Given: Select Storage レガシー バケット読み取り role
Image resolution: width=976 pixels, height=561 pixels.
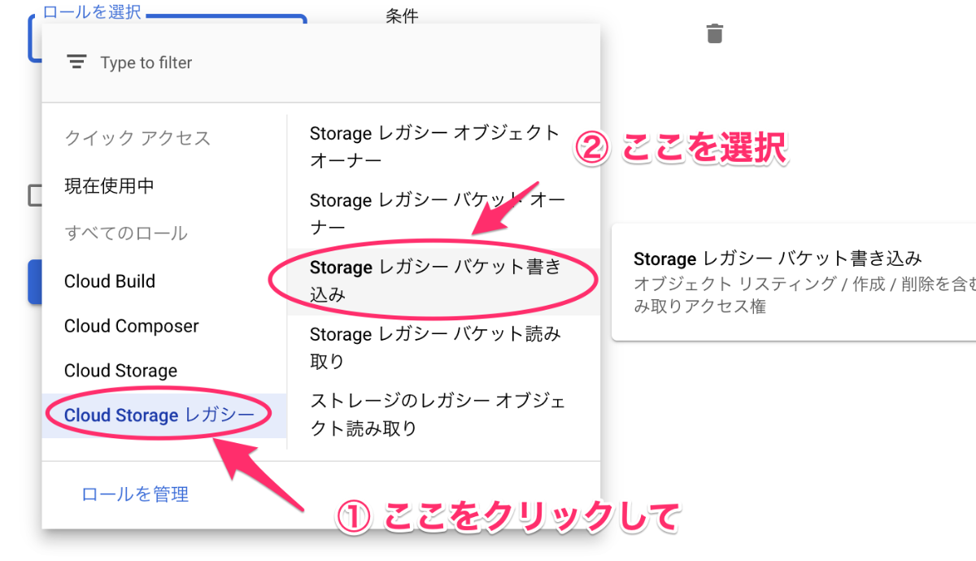Looking at the screenshot, I should point(443,348).
